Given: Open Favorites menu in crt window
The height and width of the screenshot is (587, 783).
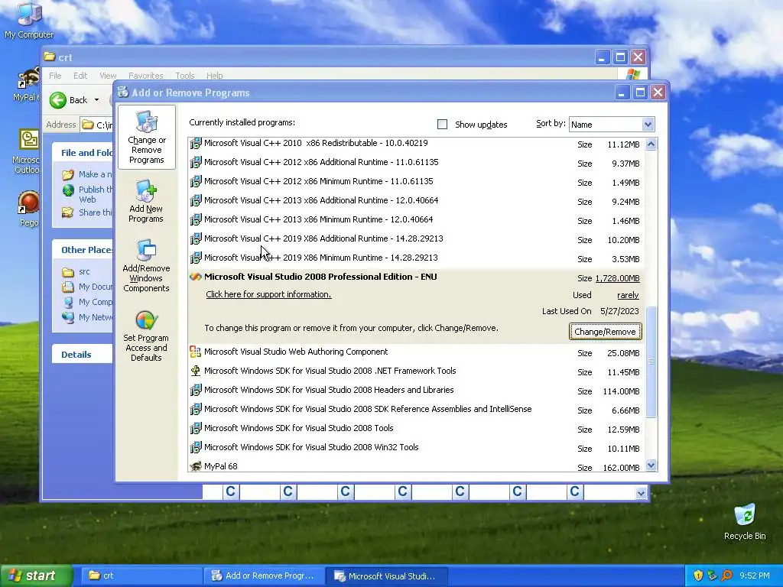Looking at the screenshot, I should pyautogui.click(x=146, y=76).
